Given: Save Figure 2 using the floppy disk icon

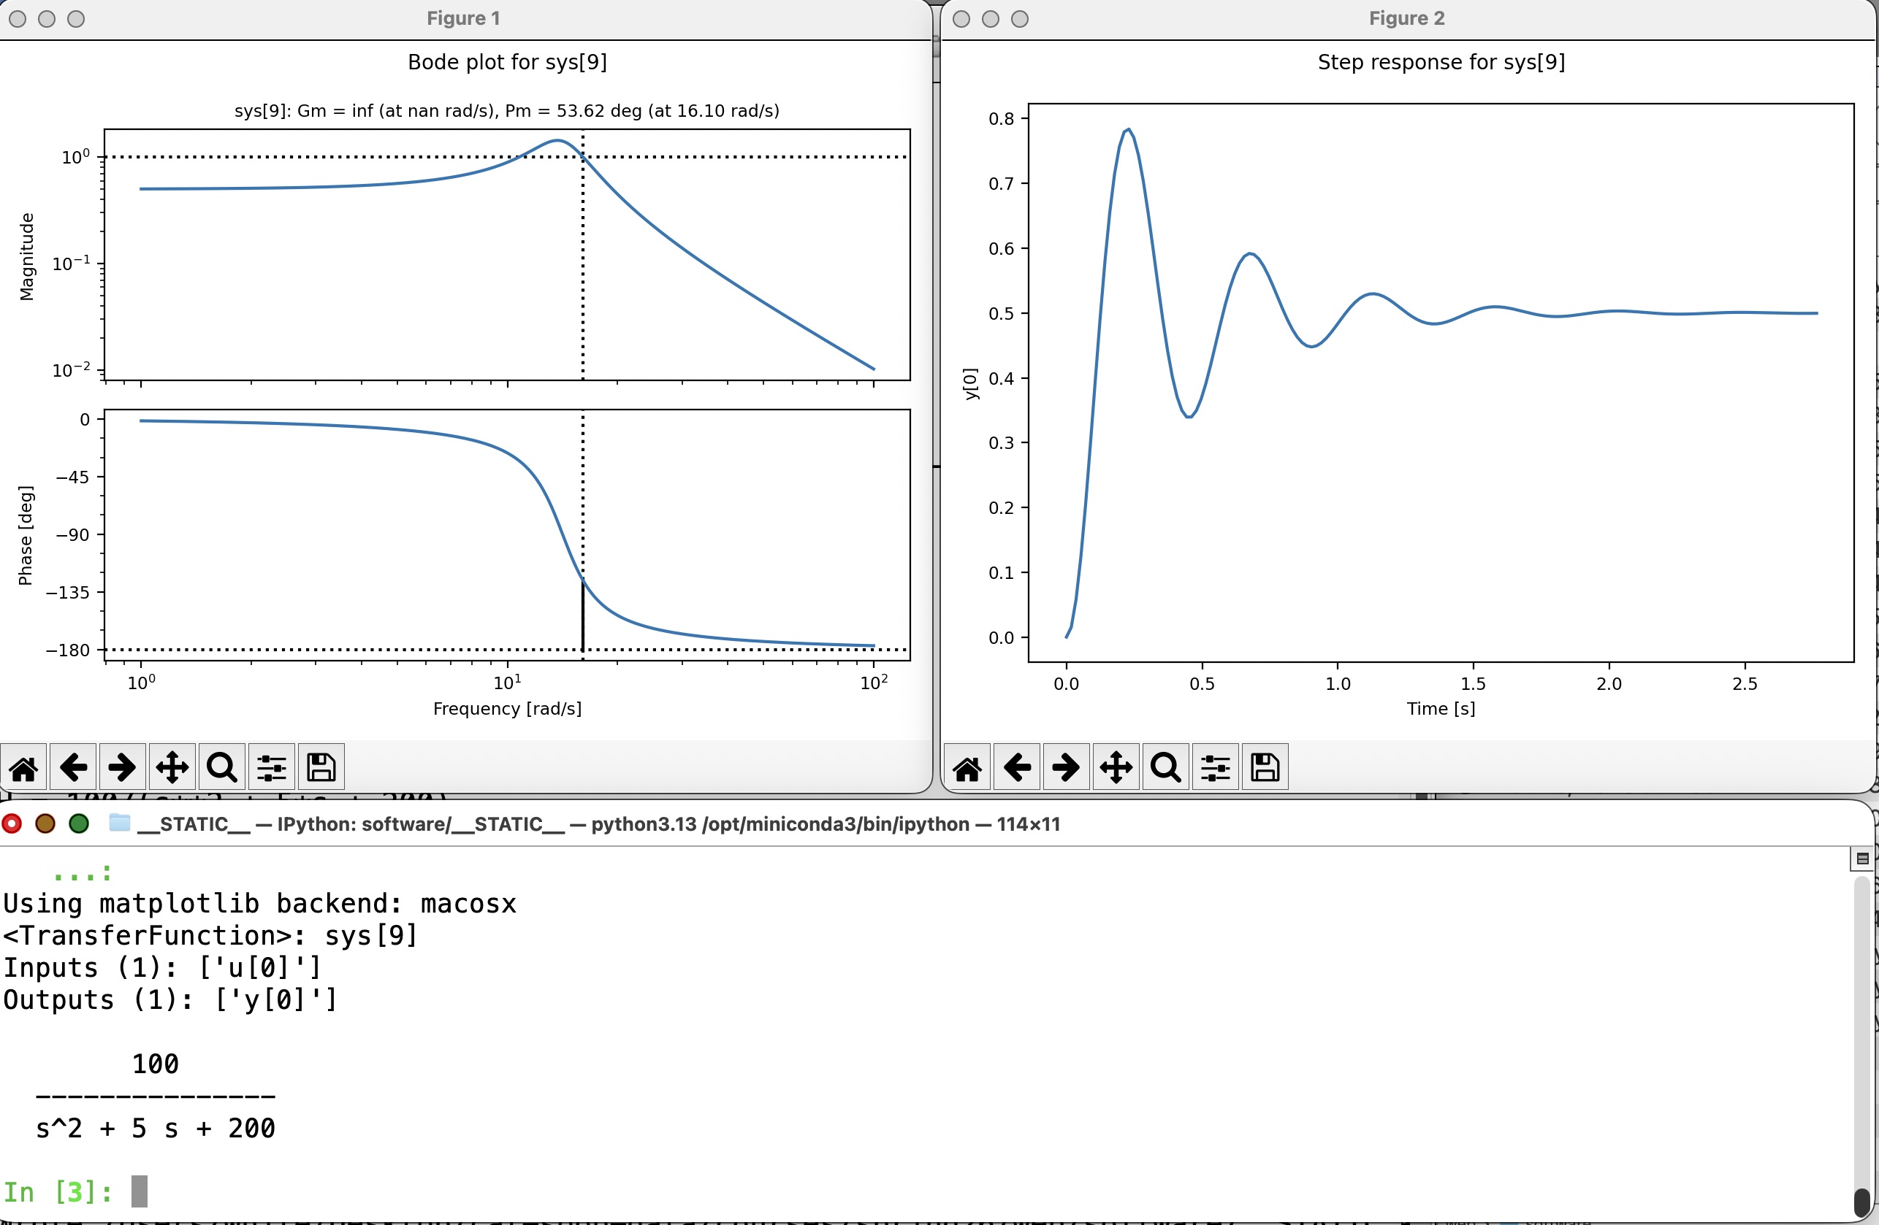Looking at the screenshot, I should [x=1265, y=767].
